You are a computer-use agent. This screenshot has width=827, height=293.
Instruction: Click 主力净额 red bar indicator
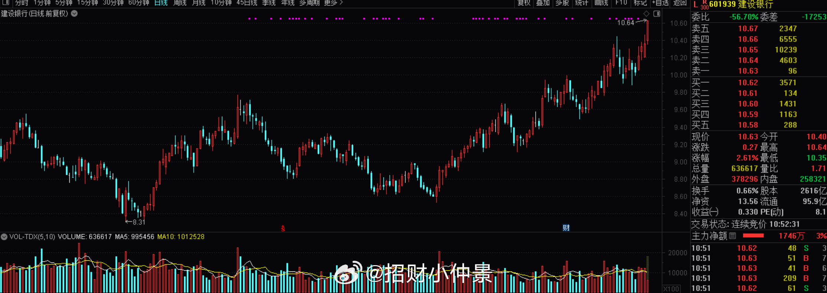click(753, 236)
